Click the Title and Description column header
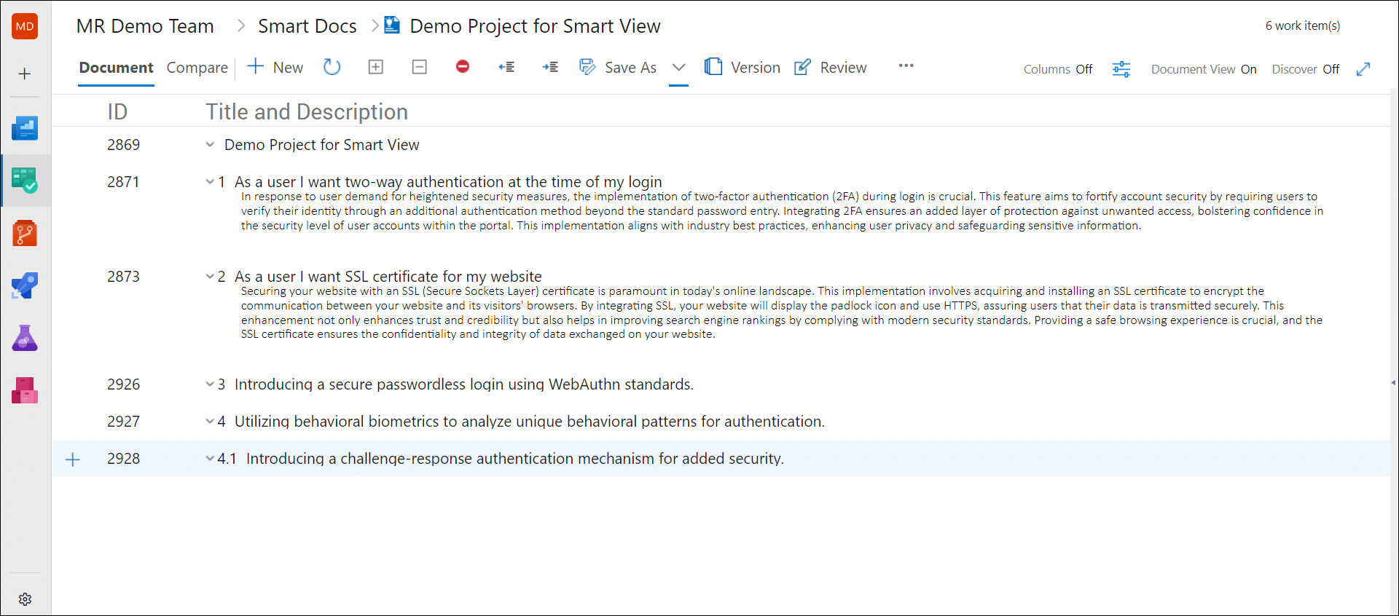This screenshot has width=1399, height=616. click(x=307, y=111)
